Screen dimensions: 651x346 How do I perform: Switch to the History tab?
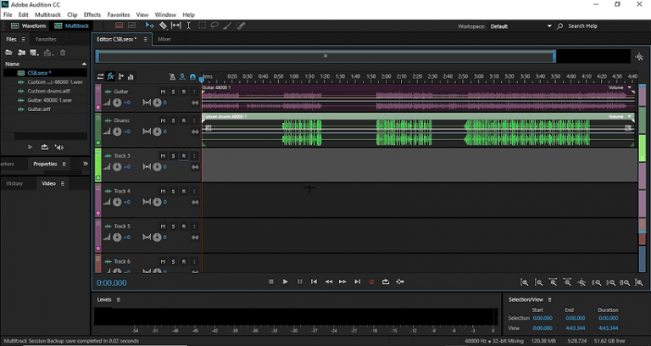tap(14, 183)
